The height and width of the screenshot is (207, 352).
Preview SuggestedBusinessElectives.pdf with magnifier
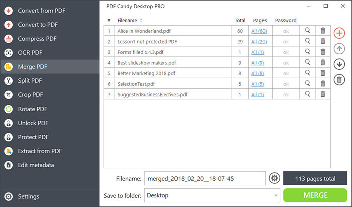coord(307,94)
